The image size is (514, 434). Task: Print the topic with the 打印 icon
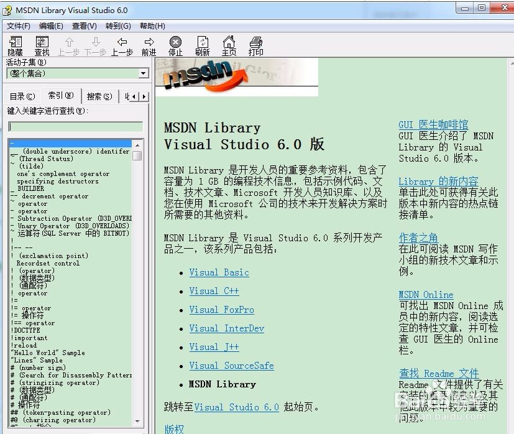click(x=255, y=46)
